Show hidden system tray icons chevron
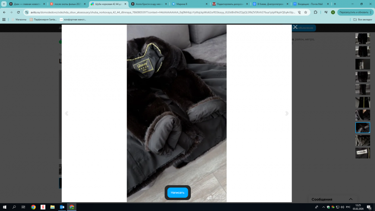Viewport: 375px width, 211px height. point(323,207)
